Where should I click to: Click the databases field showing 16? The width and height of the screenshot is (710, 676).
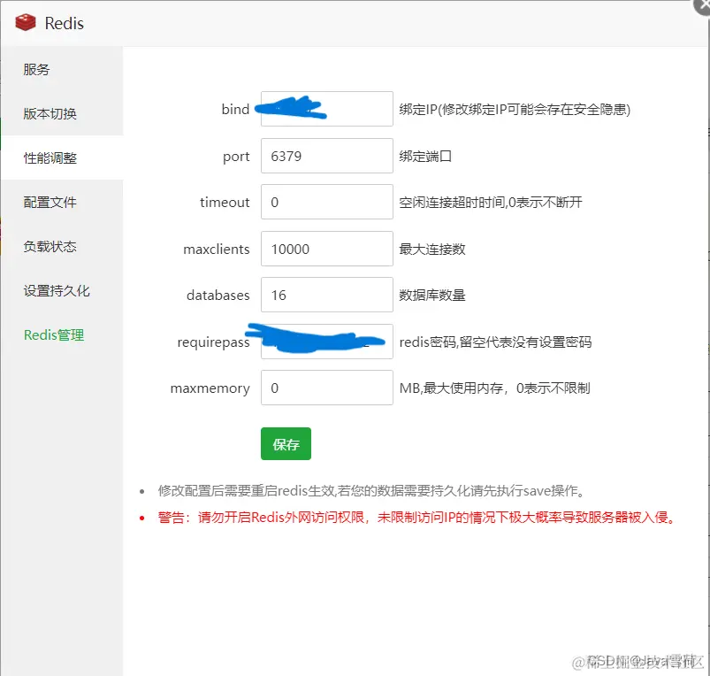pyautogui.click(x=327, y=295)
